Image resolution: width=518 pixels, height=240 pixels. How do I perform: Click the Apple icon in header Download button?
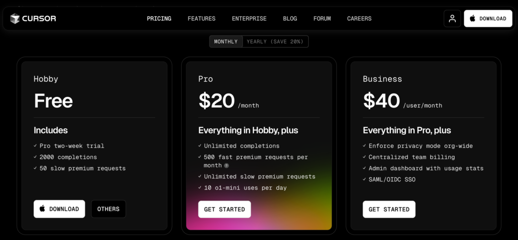coord(472,19)
